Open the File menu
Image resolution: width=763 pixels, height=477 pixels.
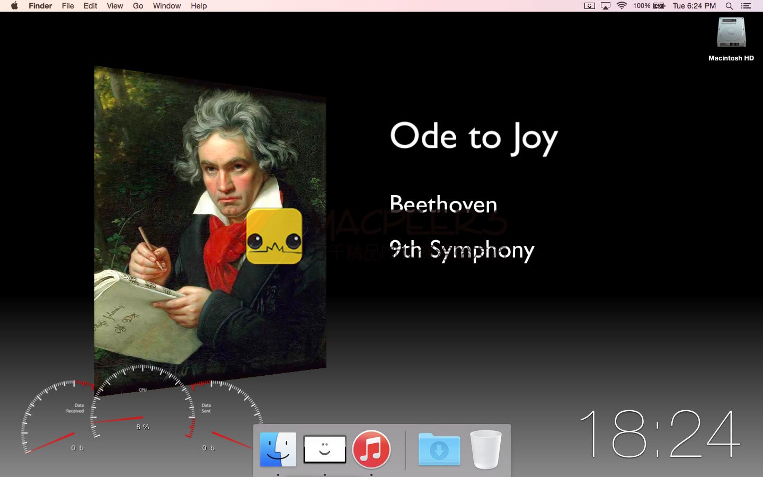(x=68, y=6)
